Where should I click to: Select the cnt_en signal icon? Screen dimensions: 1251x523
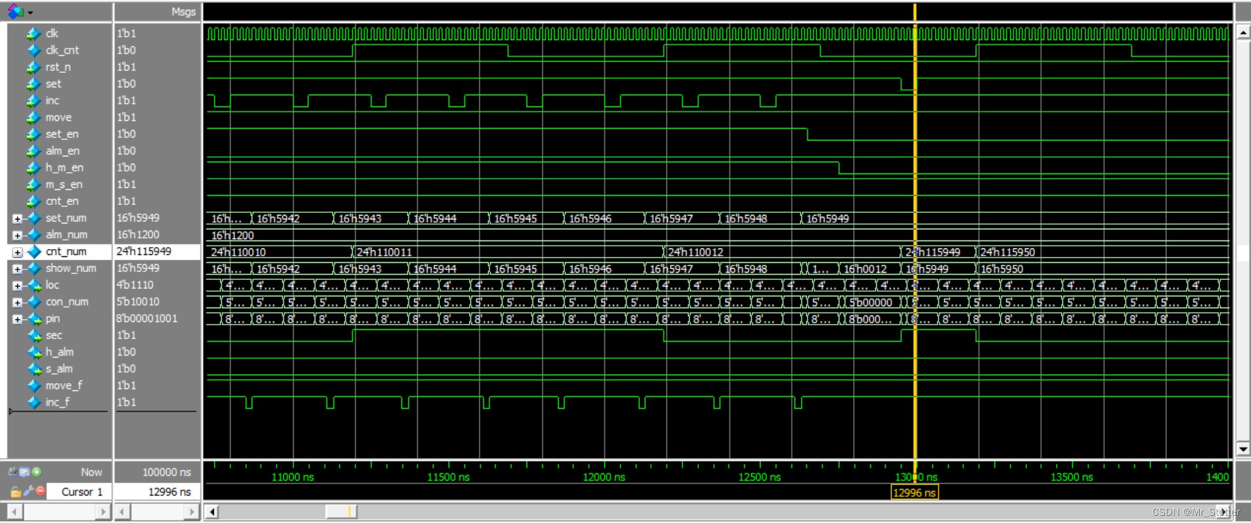pos(33,201)
